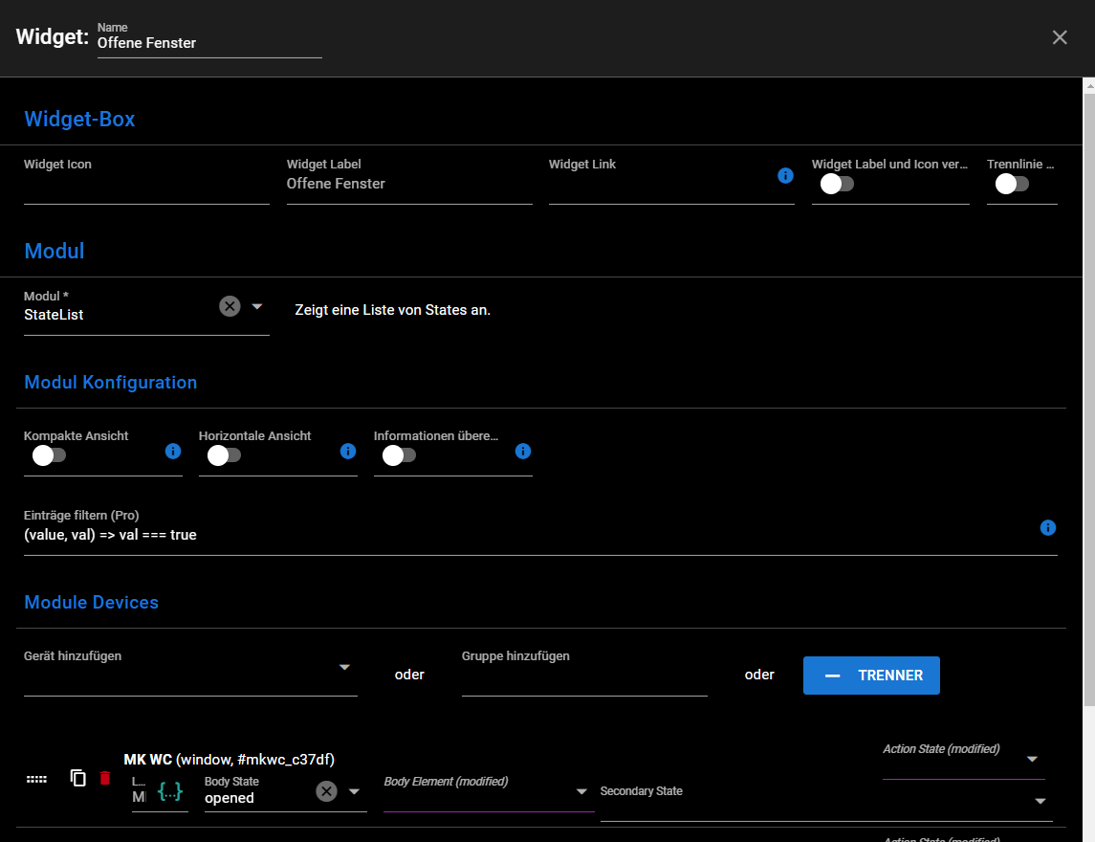Show info for Horizontale Ansicht
Screen dimensions: 1095x842
(348, 452)
